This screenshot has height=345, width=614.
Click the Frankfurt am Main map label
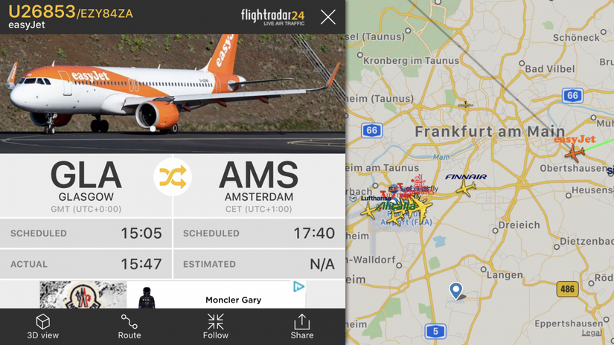[x=490, y=132]
